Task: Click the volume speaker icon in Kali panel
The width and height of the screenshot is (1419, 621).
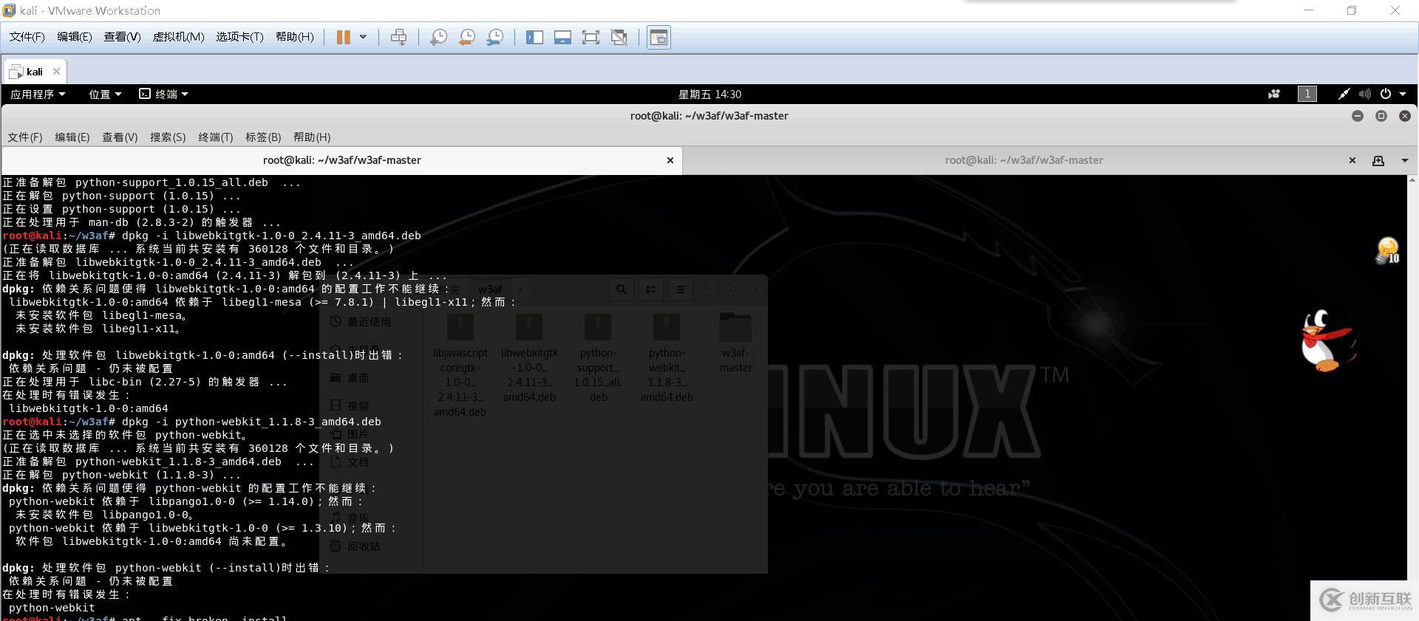Action: [1364, 94]
